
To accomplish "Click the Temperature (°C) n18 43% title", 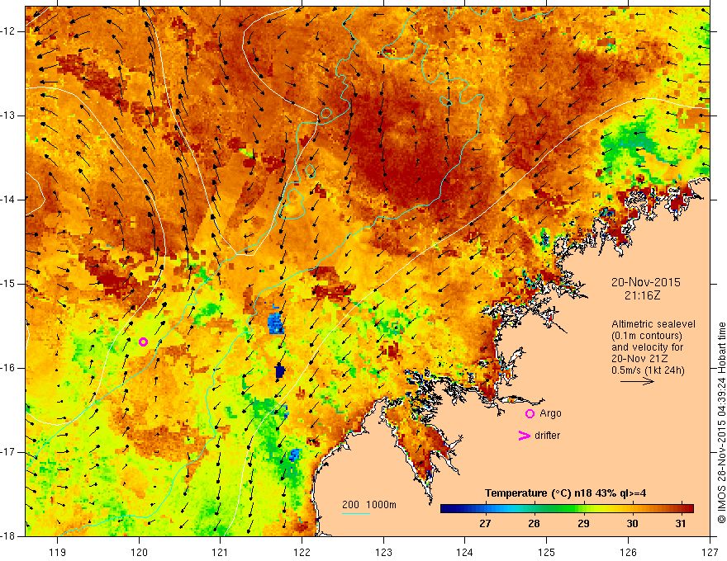I will coord(565,493).
